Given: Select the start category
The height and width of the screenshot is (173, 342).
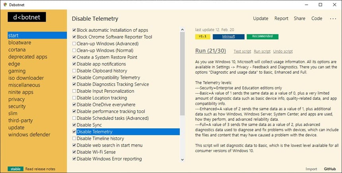Looking at the screenshot, I should 37,35.
